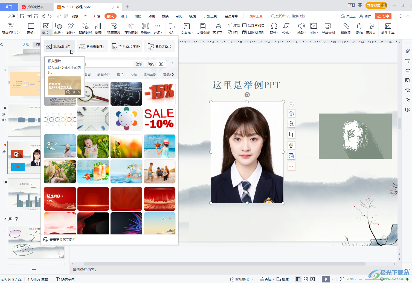
Task: Insert Hyperlink with 超链接 icon
Action: coord(346,26)
